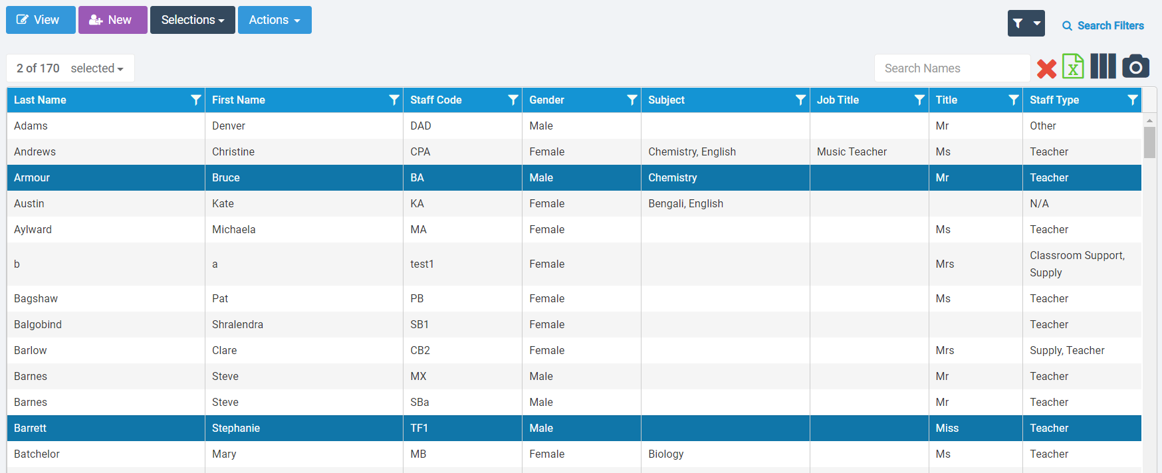
Task: Open the filter icon on Gender column
Action: [x=632, y=100]
